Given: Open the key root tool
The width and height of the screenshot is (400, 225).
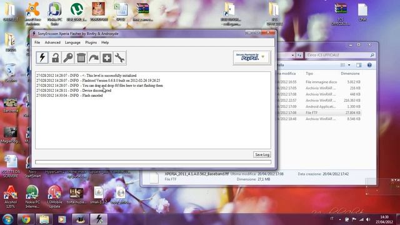Looking at the screenshot, I should [x=68, y=57].
